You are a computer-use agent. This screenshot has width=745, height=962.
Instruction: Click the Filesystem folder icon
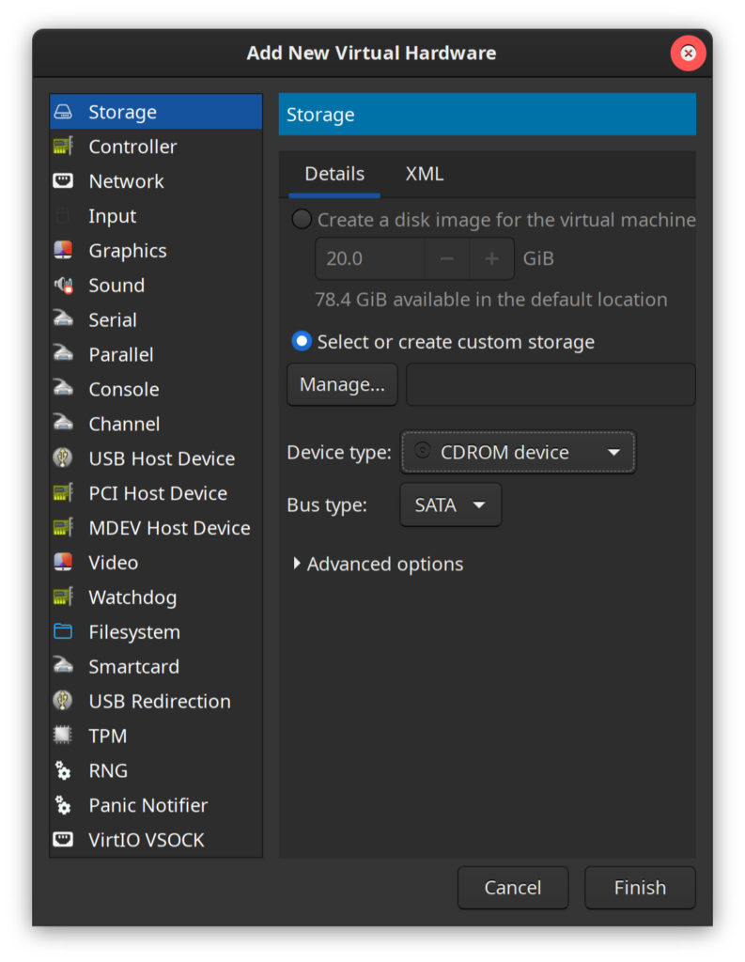click(x=63, y=632)
